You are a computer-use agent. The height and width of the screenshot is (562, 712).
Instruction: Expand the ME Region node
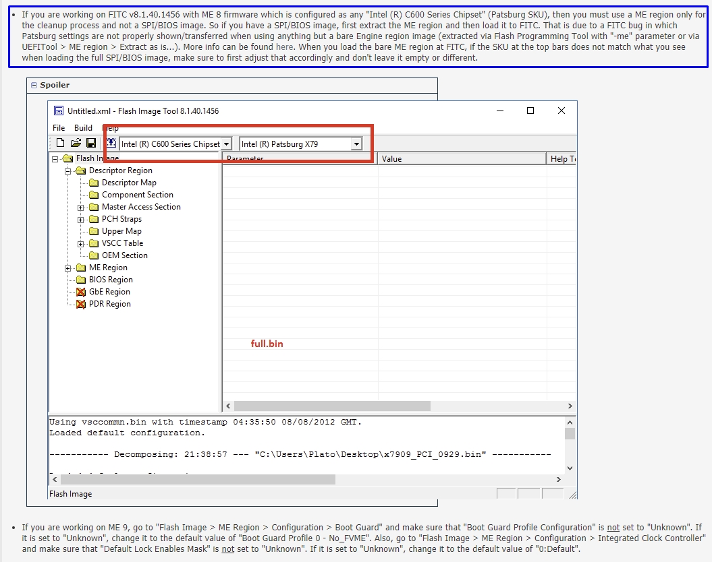[x=67, y=268]
